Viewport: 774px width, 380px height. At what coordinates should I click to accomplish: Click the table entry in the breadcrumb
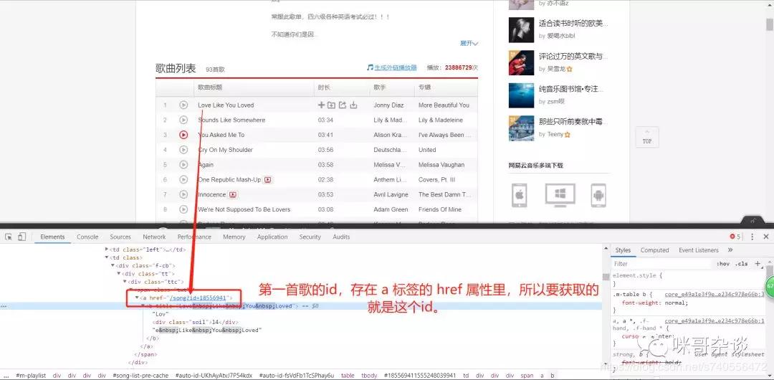coord(348,376)
